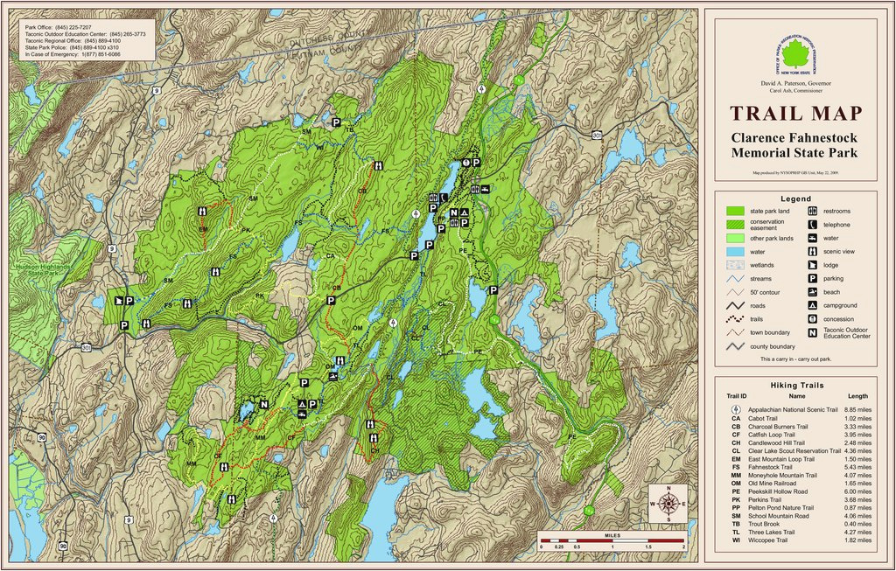
Task: Select the scenic view legend icon
Action: (813, 251)
